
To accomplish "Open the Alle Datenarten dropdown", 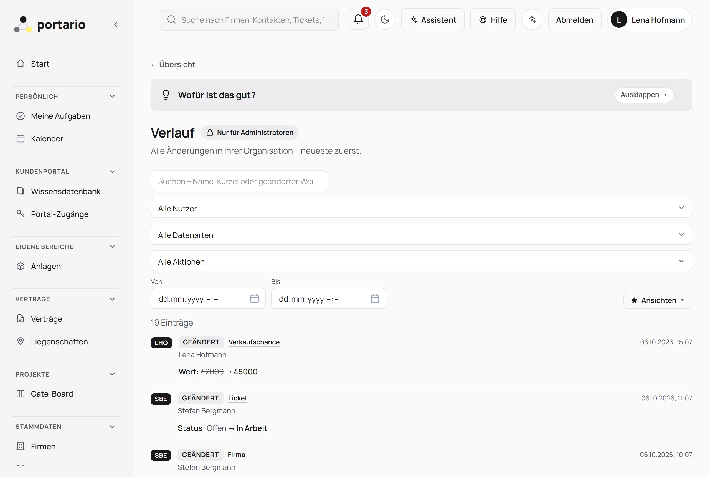I will point(421,234).
